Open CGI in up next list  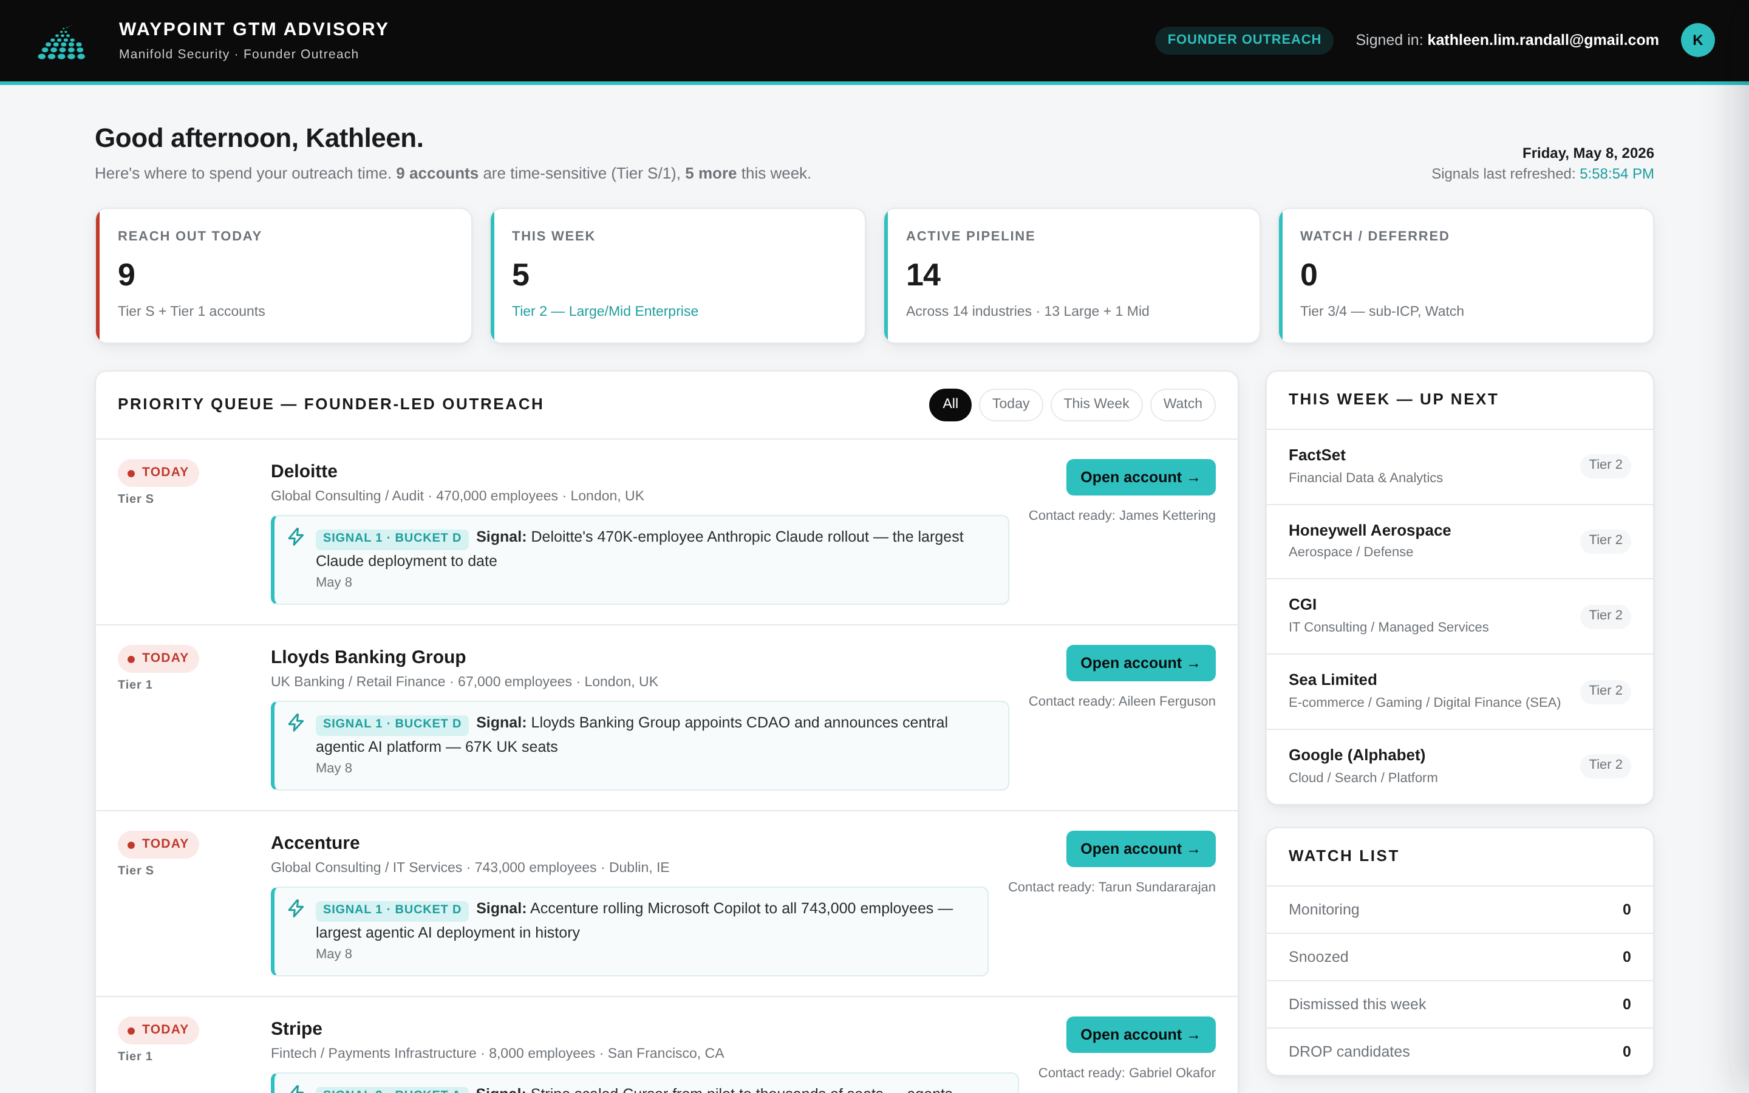coord(1459,616)
